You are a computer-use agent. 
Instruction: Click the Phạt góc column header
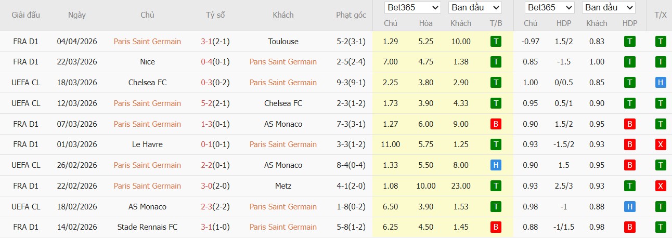[x=351, y=15]
